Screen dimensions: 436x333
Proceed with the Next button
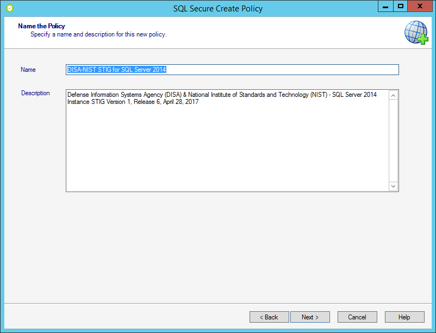click(310, 317)
